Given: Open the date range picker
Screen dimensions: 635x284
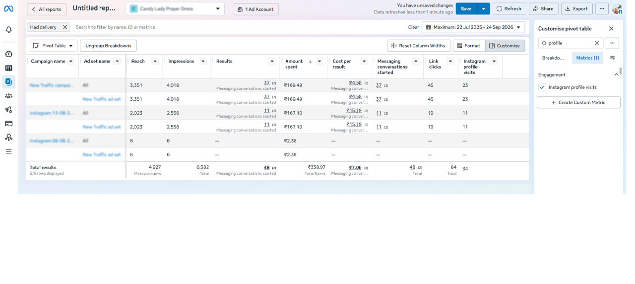Looking at the screenshot, I should click(x=473, y=27).
